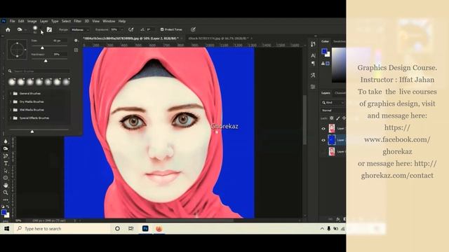
Task: Toggle the Protect Tones checkbox
Action: (x=162, y=29)
